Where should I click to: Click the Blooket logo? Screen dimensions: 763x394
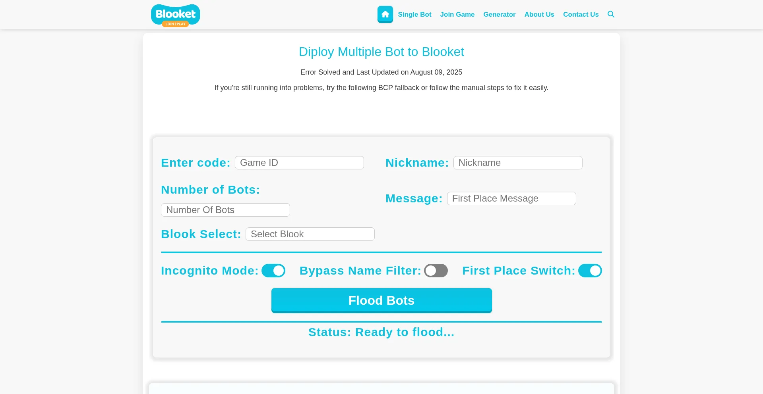175,15
